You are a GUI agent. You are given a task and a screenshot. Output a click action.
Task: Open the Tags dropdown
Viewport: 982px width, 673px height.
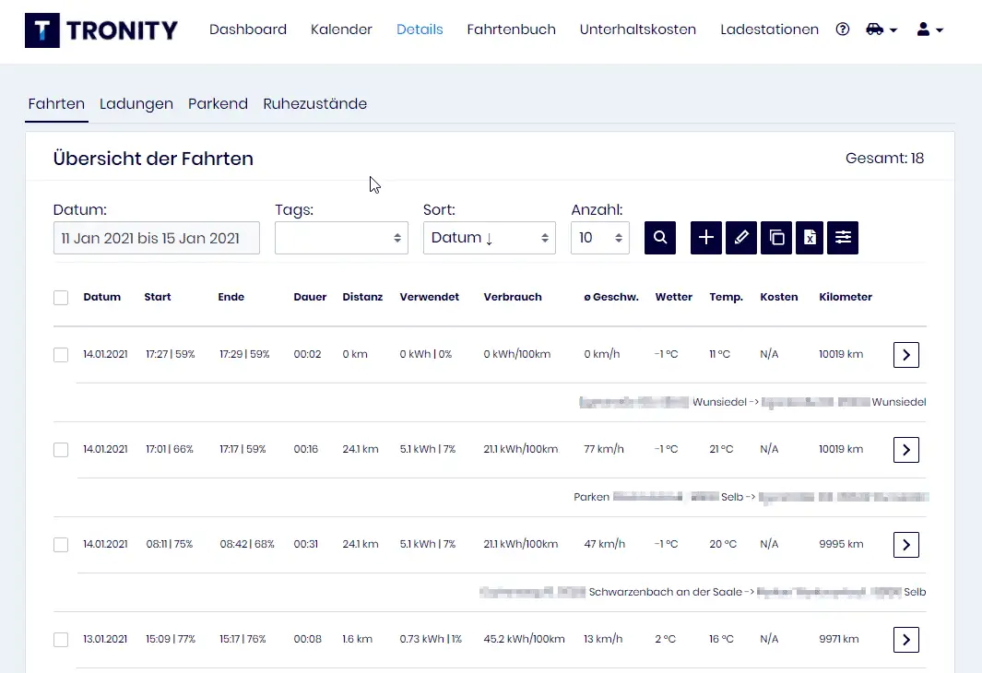click(x=341, y=238)
